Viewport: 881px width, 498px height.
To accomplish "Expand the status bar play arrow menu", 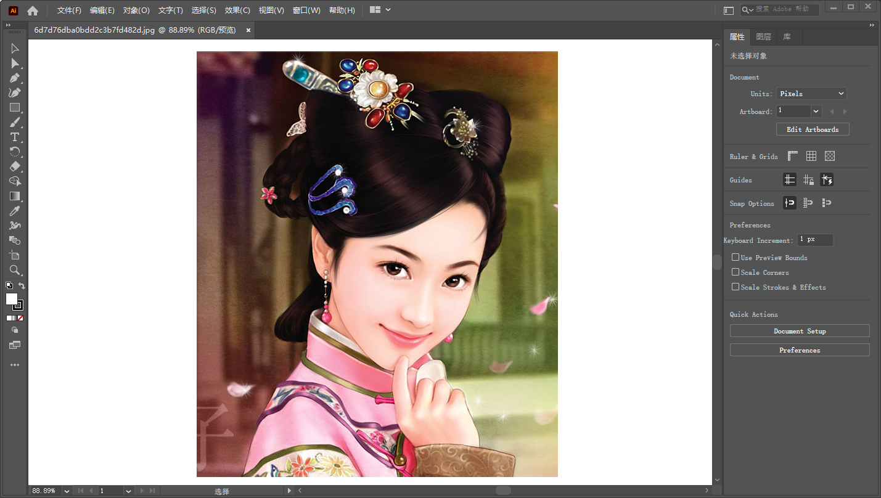I will tap(290, 491).
